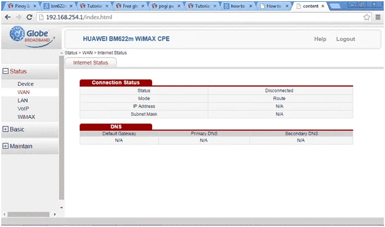This screenshot has height=227, width=385.
Task: Switch to the 'How to' page tab
Action: point(274,6)
